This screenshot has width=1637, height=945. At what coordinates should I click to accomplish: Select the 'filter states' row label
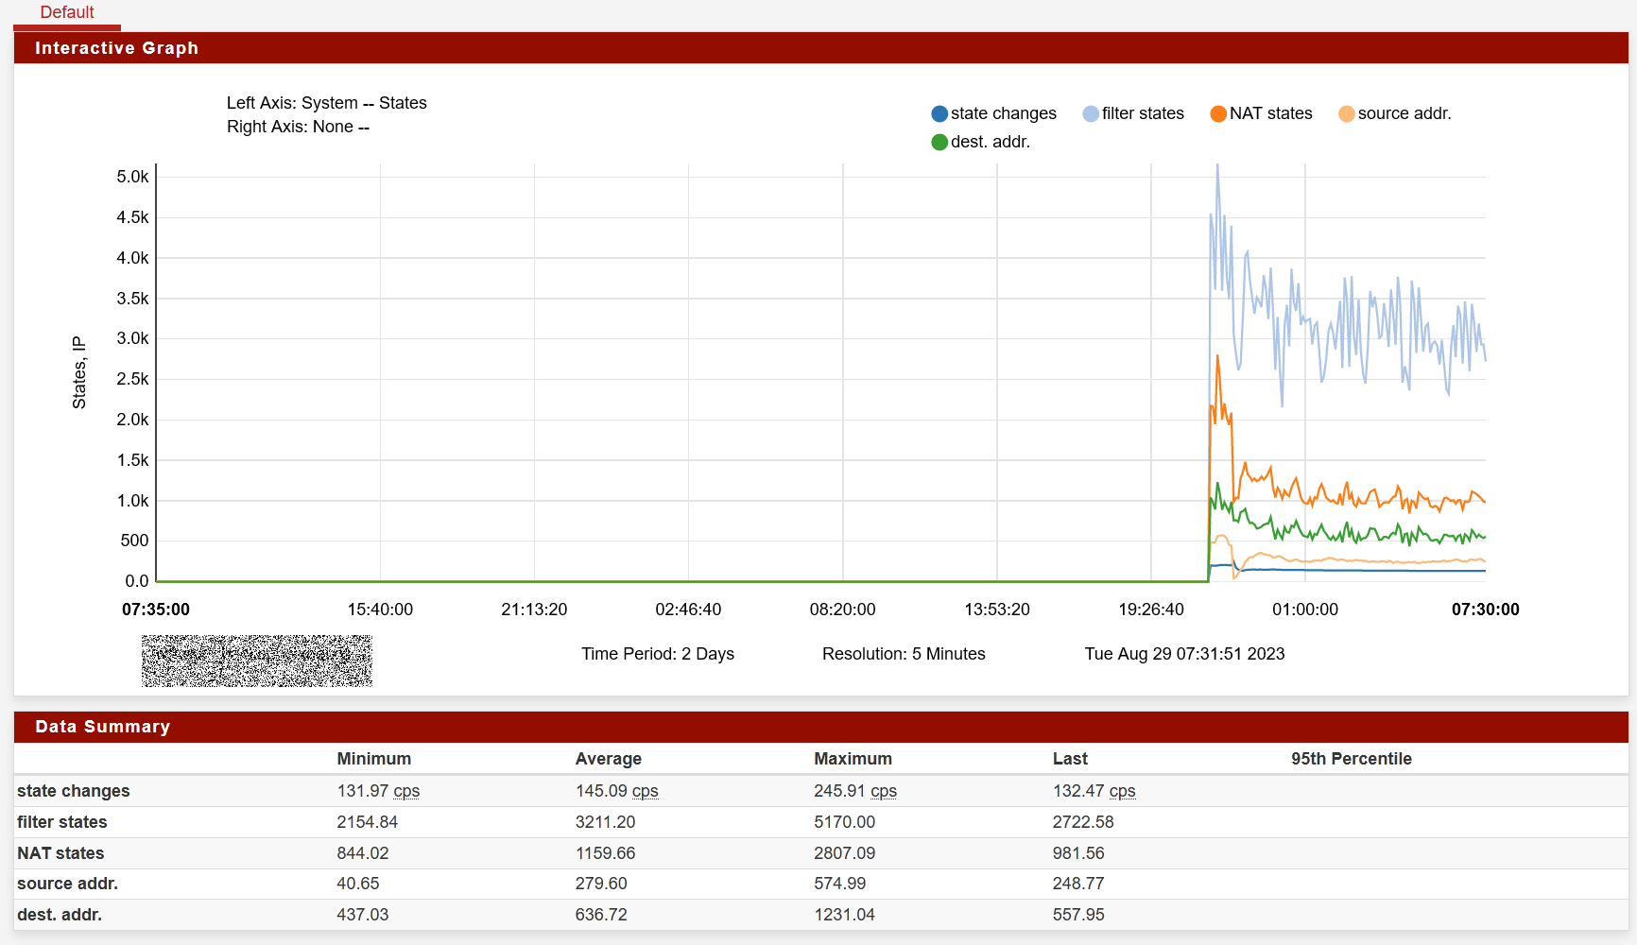pos(62,822)
